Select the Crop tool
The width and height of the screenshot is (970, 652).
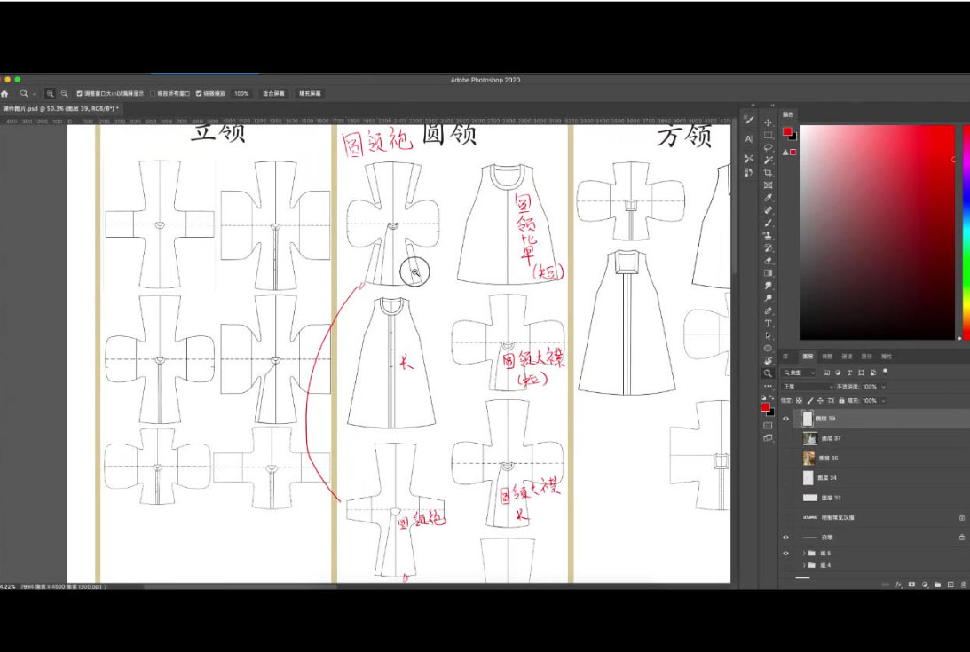tap(768, 173)
